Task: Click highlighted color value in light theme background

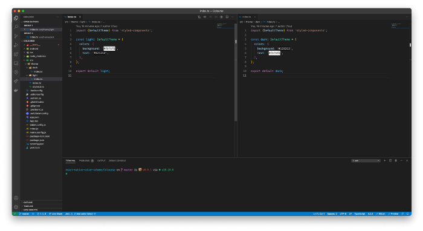Action: tap(109, 48)
